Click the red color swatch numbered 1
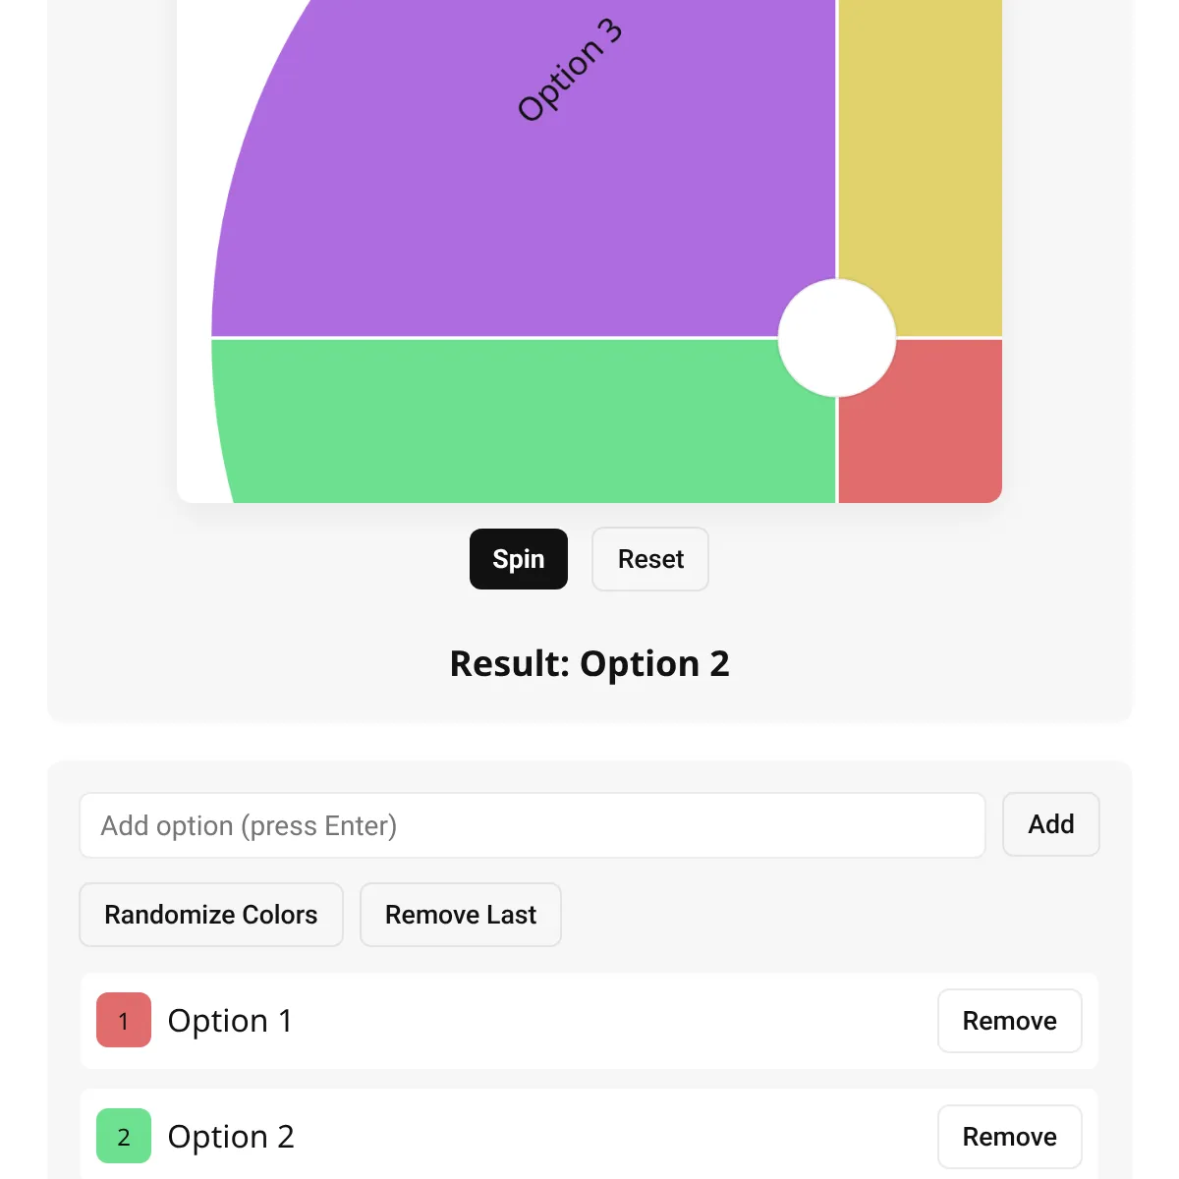Viewport: 1179px width, 1179px height. 124,1020
